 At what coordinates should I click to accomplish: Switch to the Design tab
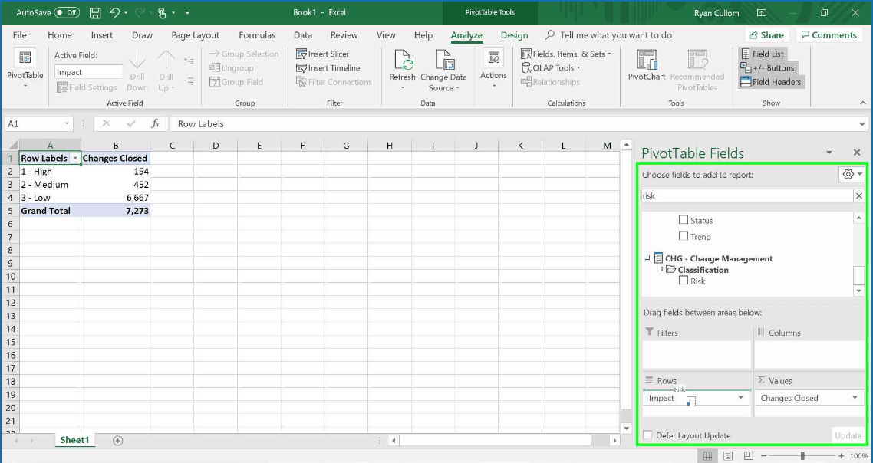(514, 35)
